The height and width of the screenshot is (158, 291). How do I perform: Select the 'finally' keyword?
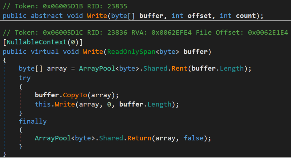pos(33,121)
